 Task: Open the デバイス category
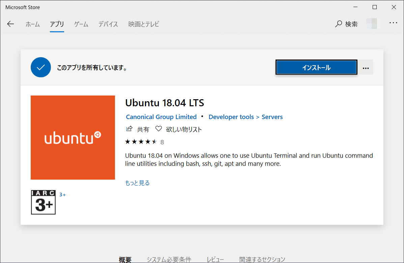[x=108, y=24]
